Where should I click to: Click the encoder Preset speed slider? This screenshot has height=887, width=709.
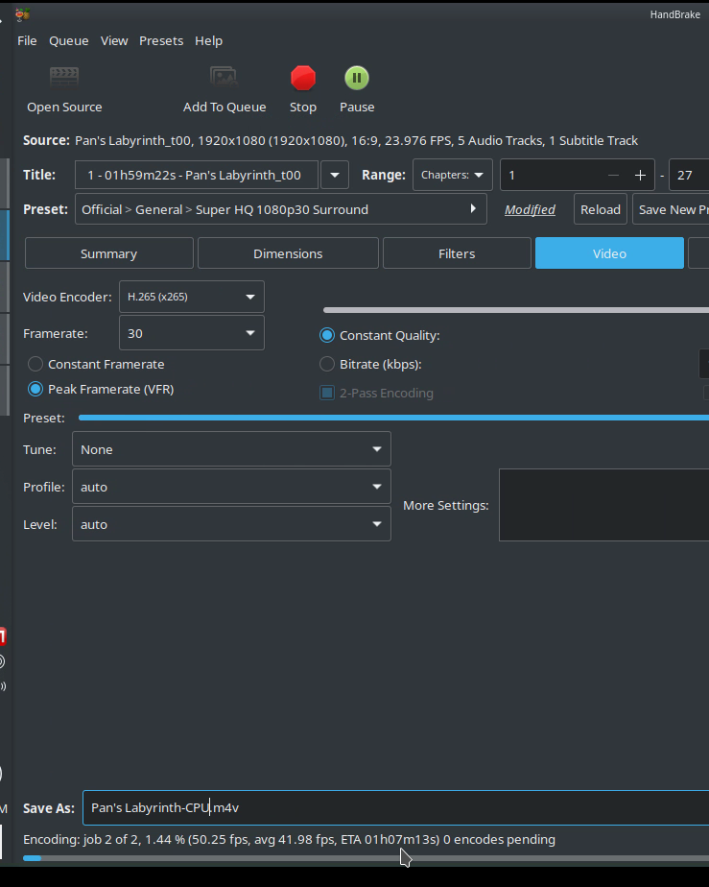click(393, 418)
